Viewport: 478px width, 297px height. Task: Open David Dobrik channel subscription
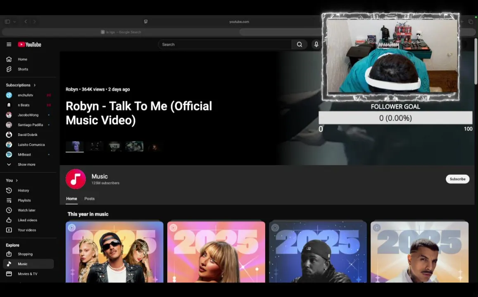28,135
